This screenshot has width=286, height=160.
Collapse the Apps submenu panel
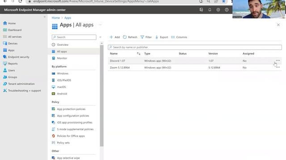pyautogui.click(x=100, y=37)
